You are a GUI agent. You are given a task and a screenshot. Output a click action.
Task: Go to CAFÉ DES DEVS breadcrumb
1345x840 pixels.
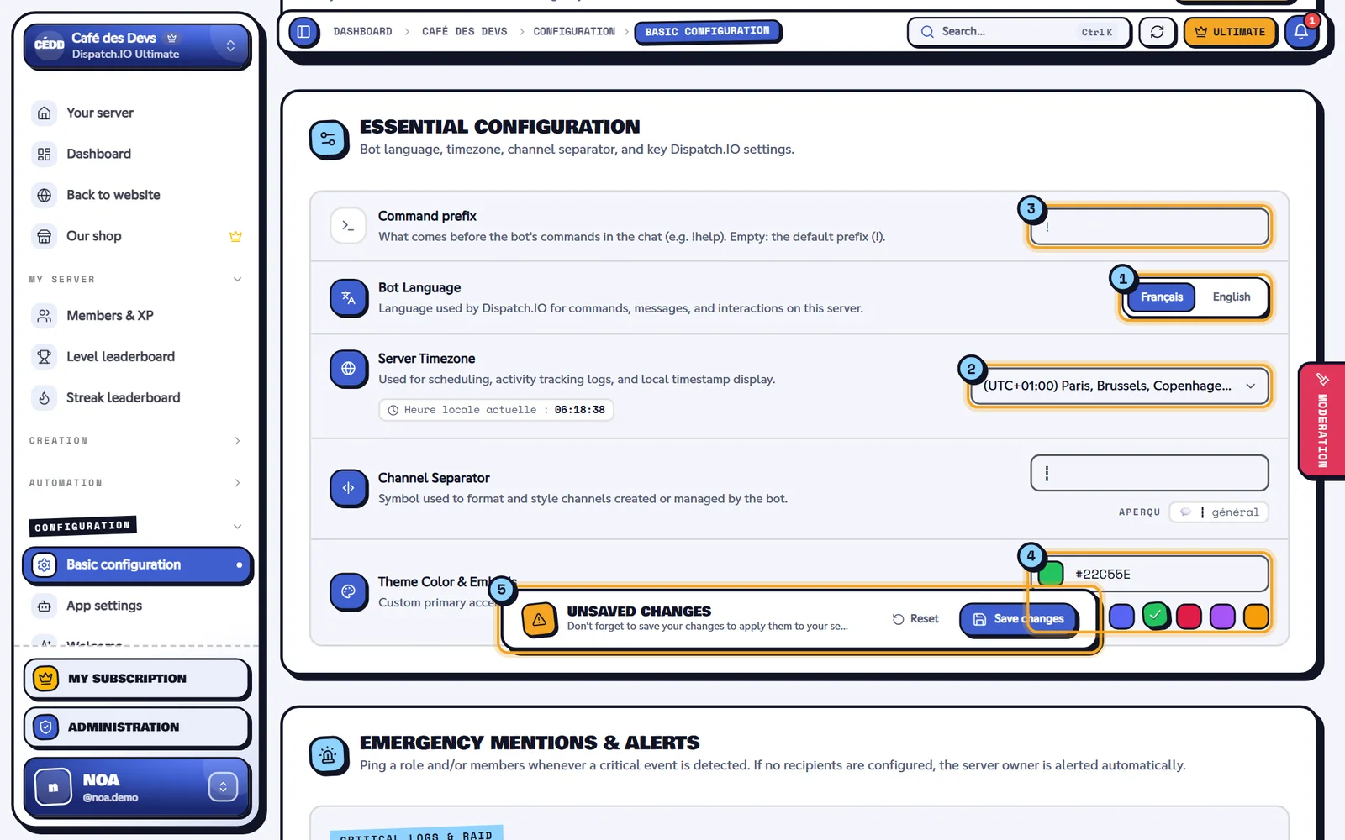click(x=464, y=32)
